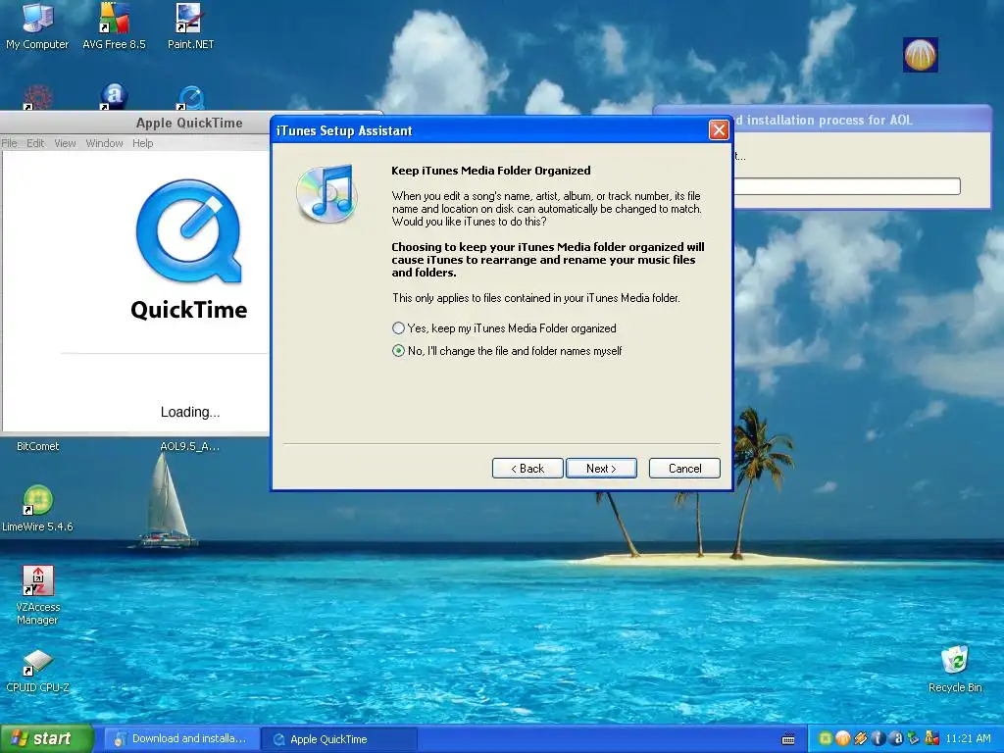Open the Windows Start menu
This screenshot has width=1004, height=753.
pos(46,739)
